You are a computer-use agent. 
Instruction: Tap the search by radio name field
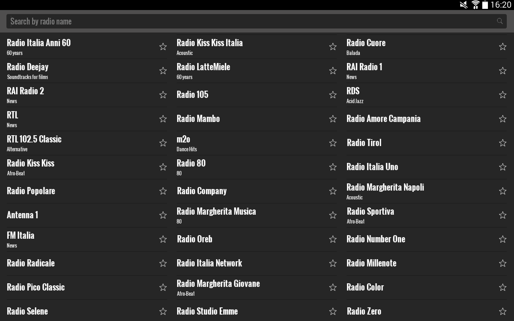tap(161, 21)
